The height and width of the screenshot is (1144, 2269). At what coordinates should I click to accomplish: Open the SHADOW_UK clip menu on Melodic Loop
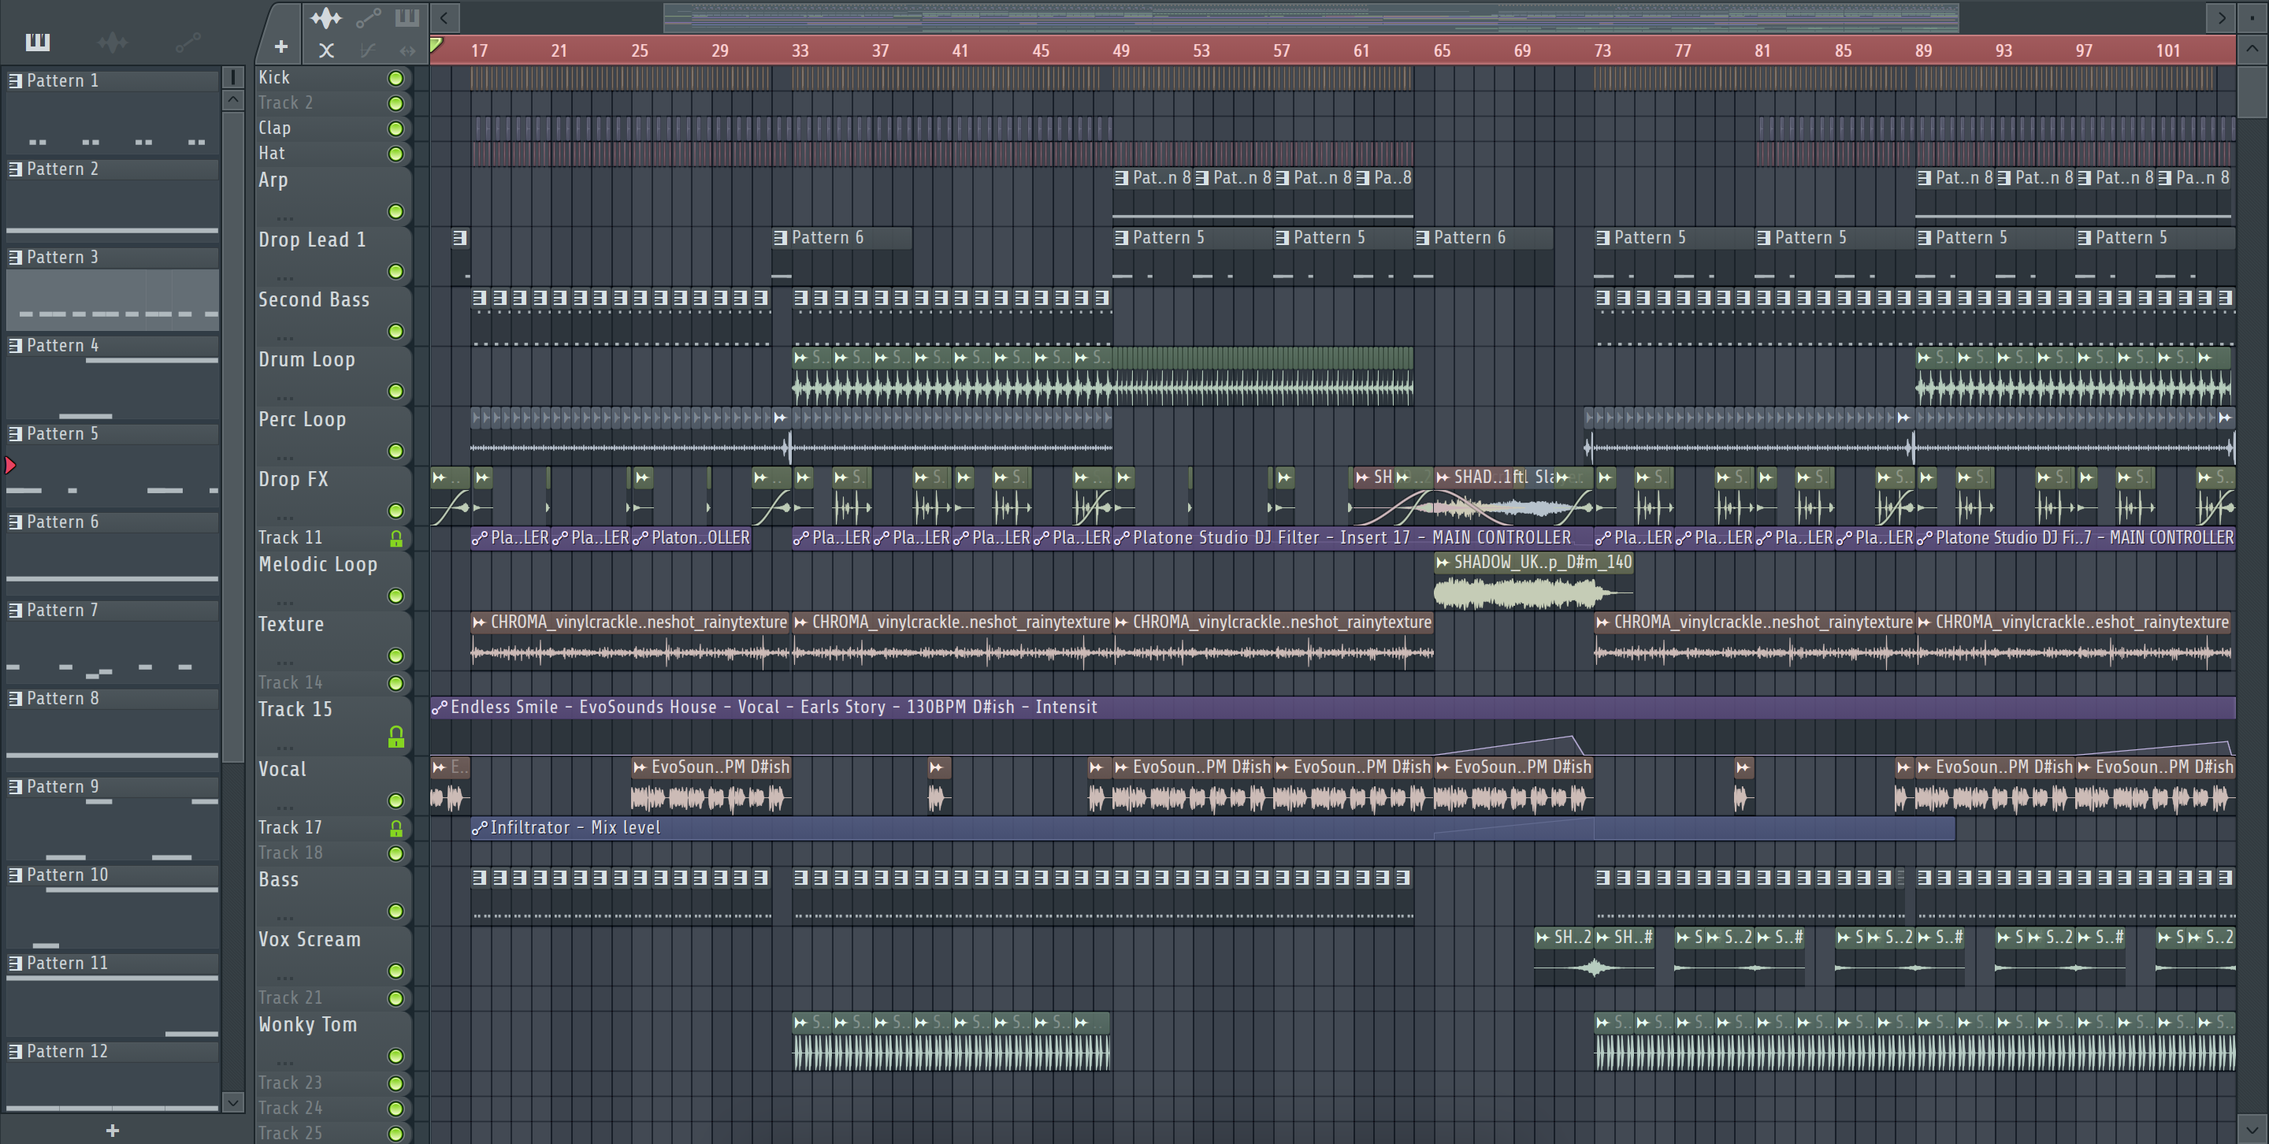[x=1442, y=562]
